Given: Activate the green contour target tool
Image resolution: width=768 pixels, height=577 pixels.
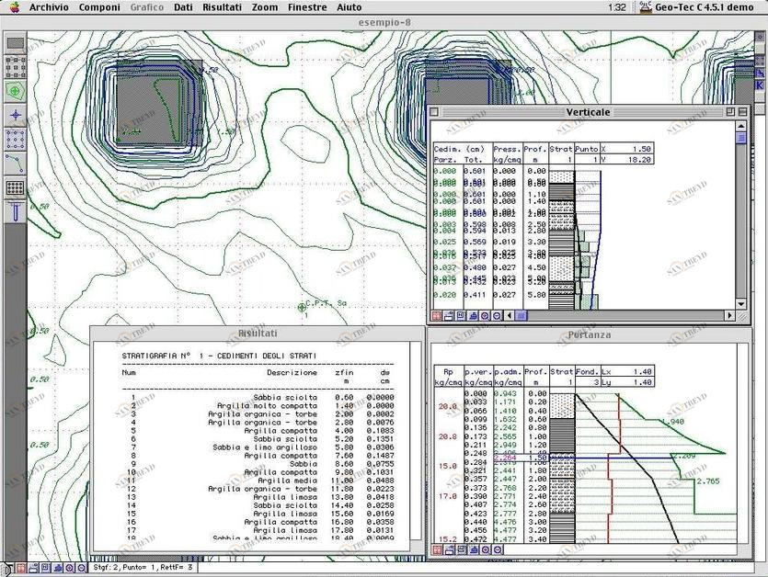Looking at the screenshot, I should [15, 90].
